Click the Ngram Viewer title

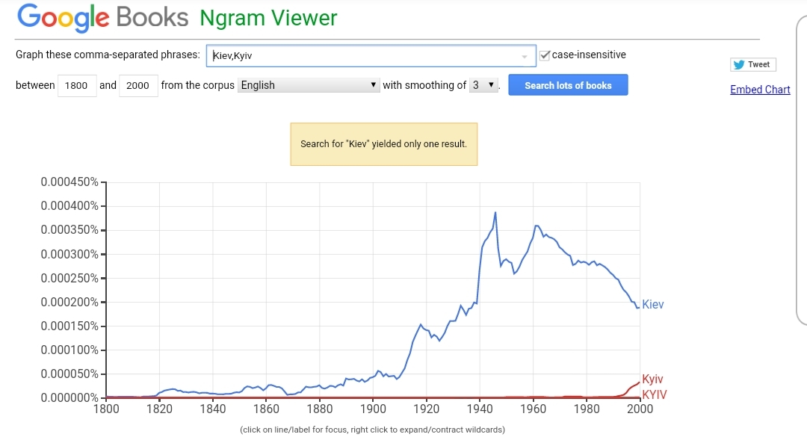click(268, 17)
